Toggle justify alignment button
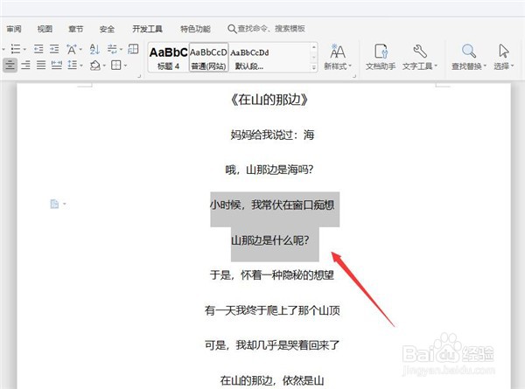Viewport: 525px width, 389px height. [x=41, y=65]
